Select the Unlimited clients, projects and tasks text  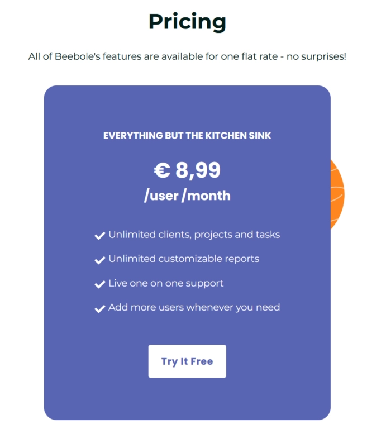[x=194, y=235]
